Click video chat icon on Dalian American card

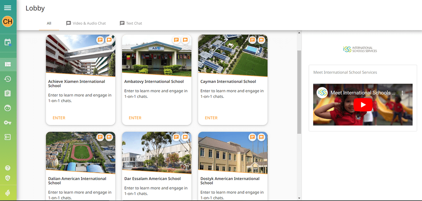coord(109,137)
